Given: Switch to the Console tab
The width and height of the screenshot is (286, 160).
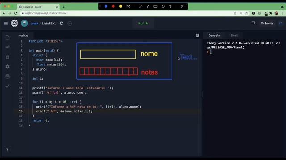Looking at the screenshot, I should coord(214,36).
